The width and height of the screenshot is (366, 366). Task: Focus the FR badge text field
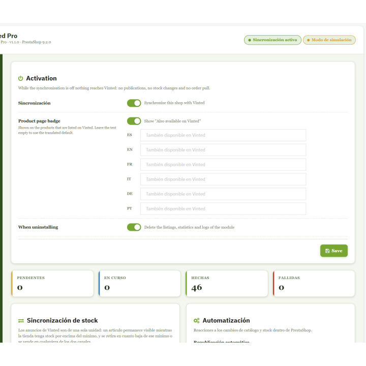(223, 165)
